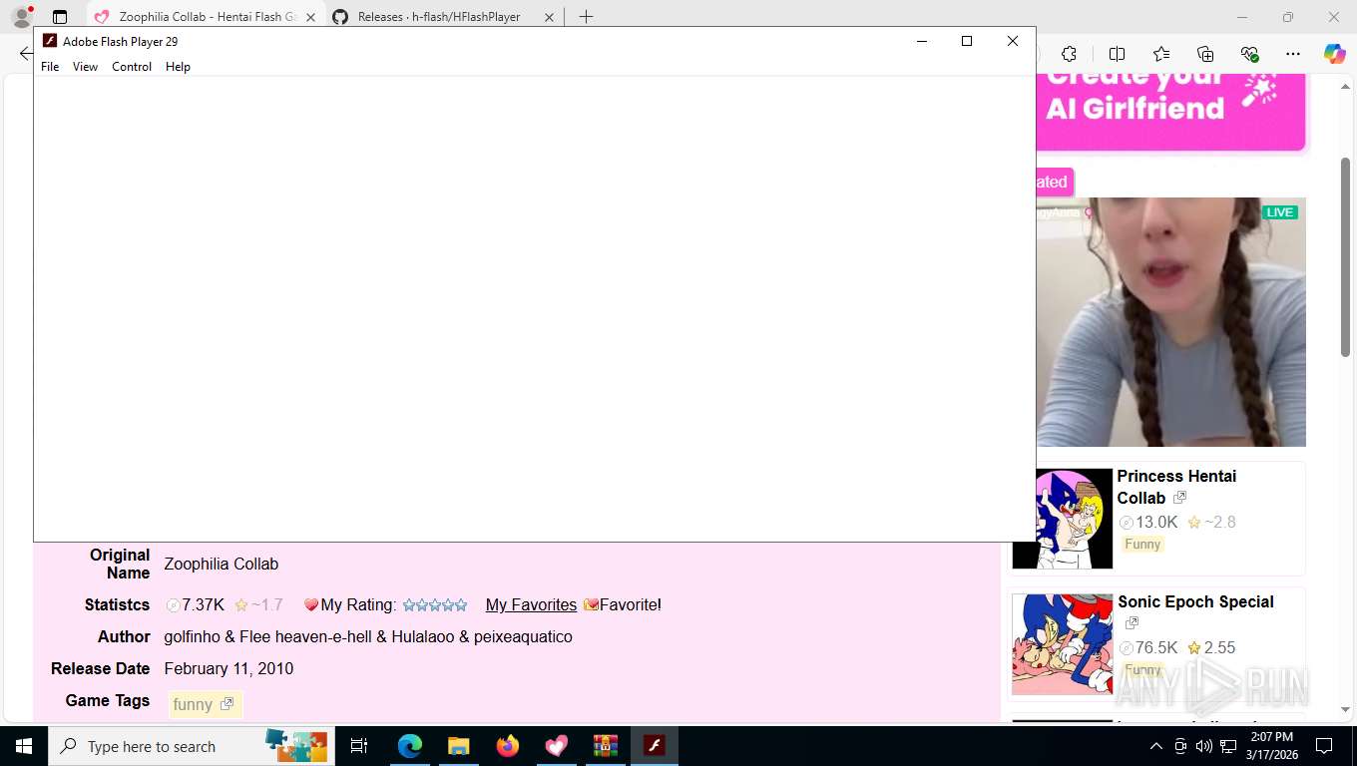The image size is (1357, 766).
Task: Click the Funny tag under Princess Hentai Collab
Action: click(1142, 544)
